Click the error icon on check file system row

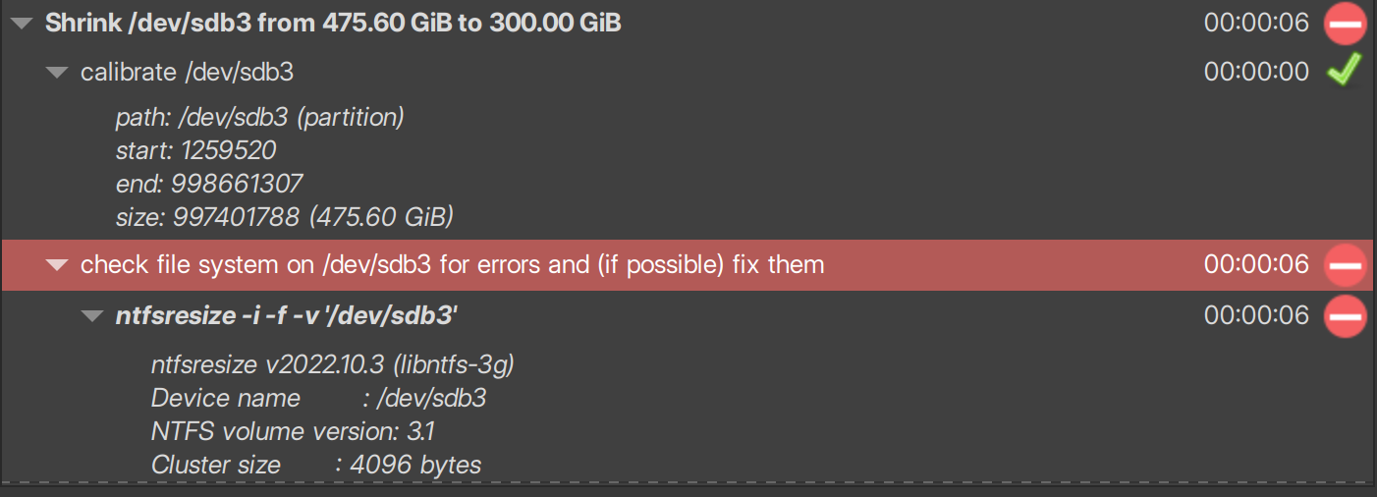[1345, 265]
